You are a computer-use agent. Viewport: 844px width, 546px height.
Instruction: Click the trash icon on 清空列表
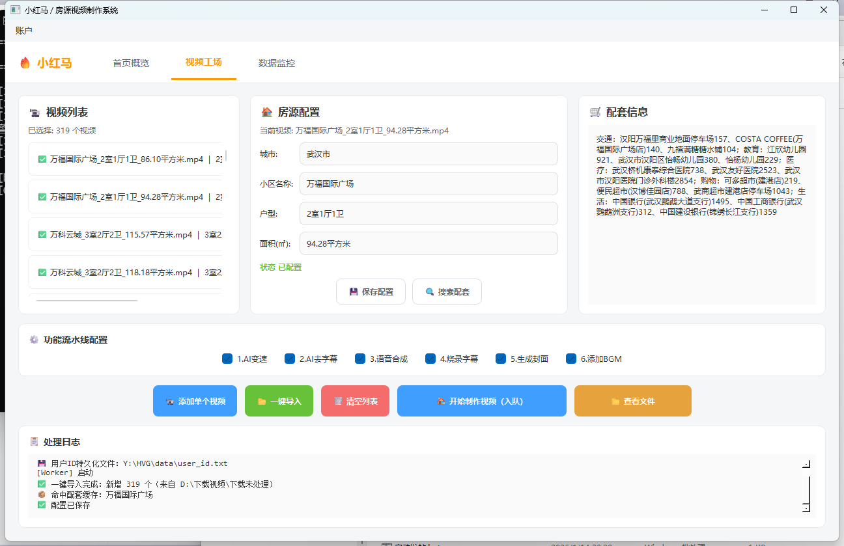[338, 402]
